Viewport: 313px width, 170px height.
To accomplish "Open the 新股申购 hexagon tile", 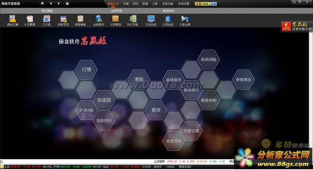I will coord(209,100).
